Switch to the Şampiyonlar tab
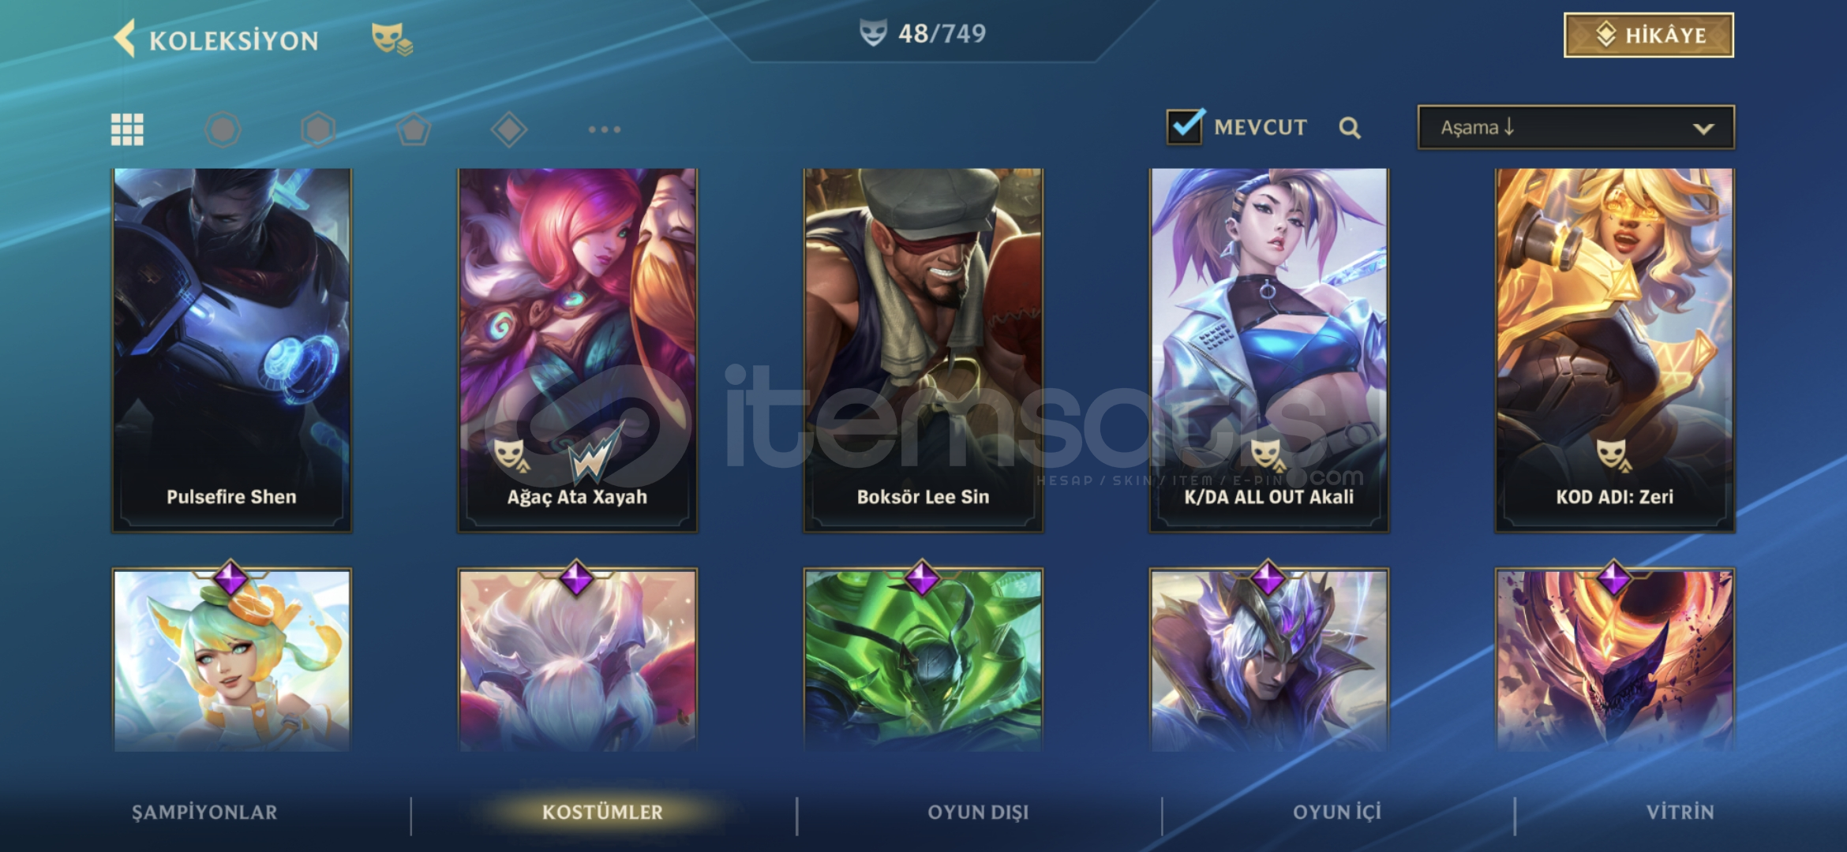 click(204, 812)
